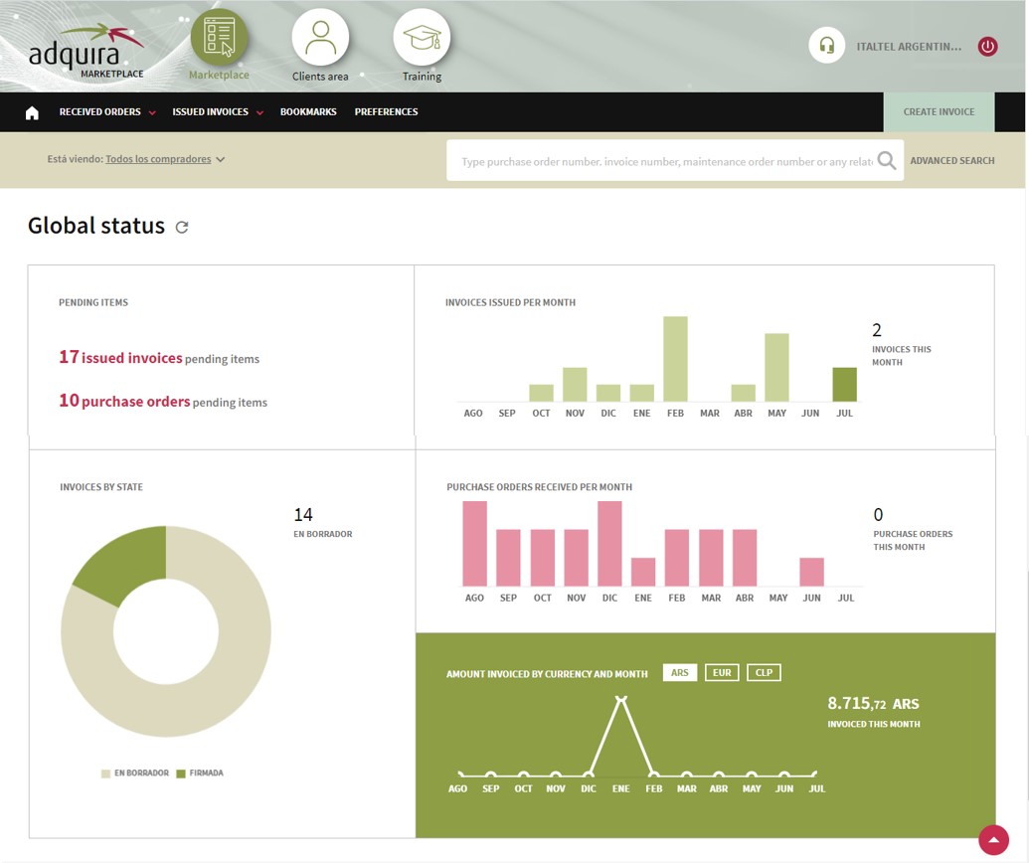This screenshot has width=1029, height=863.
Task: Click the Create Invoice button
Action: pos(939,112)
